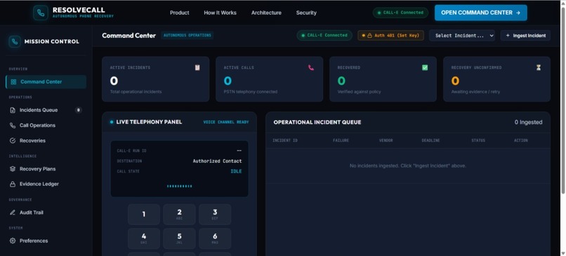Click the IDLE call state value
The width and height of the screenshot is (566, 256).
click(236, 171)
